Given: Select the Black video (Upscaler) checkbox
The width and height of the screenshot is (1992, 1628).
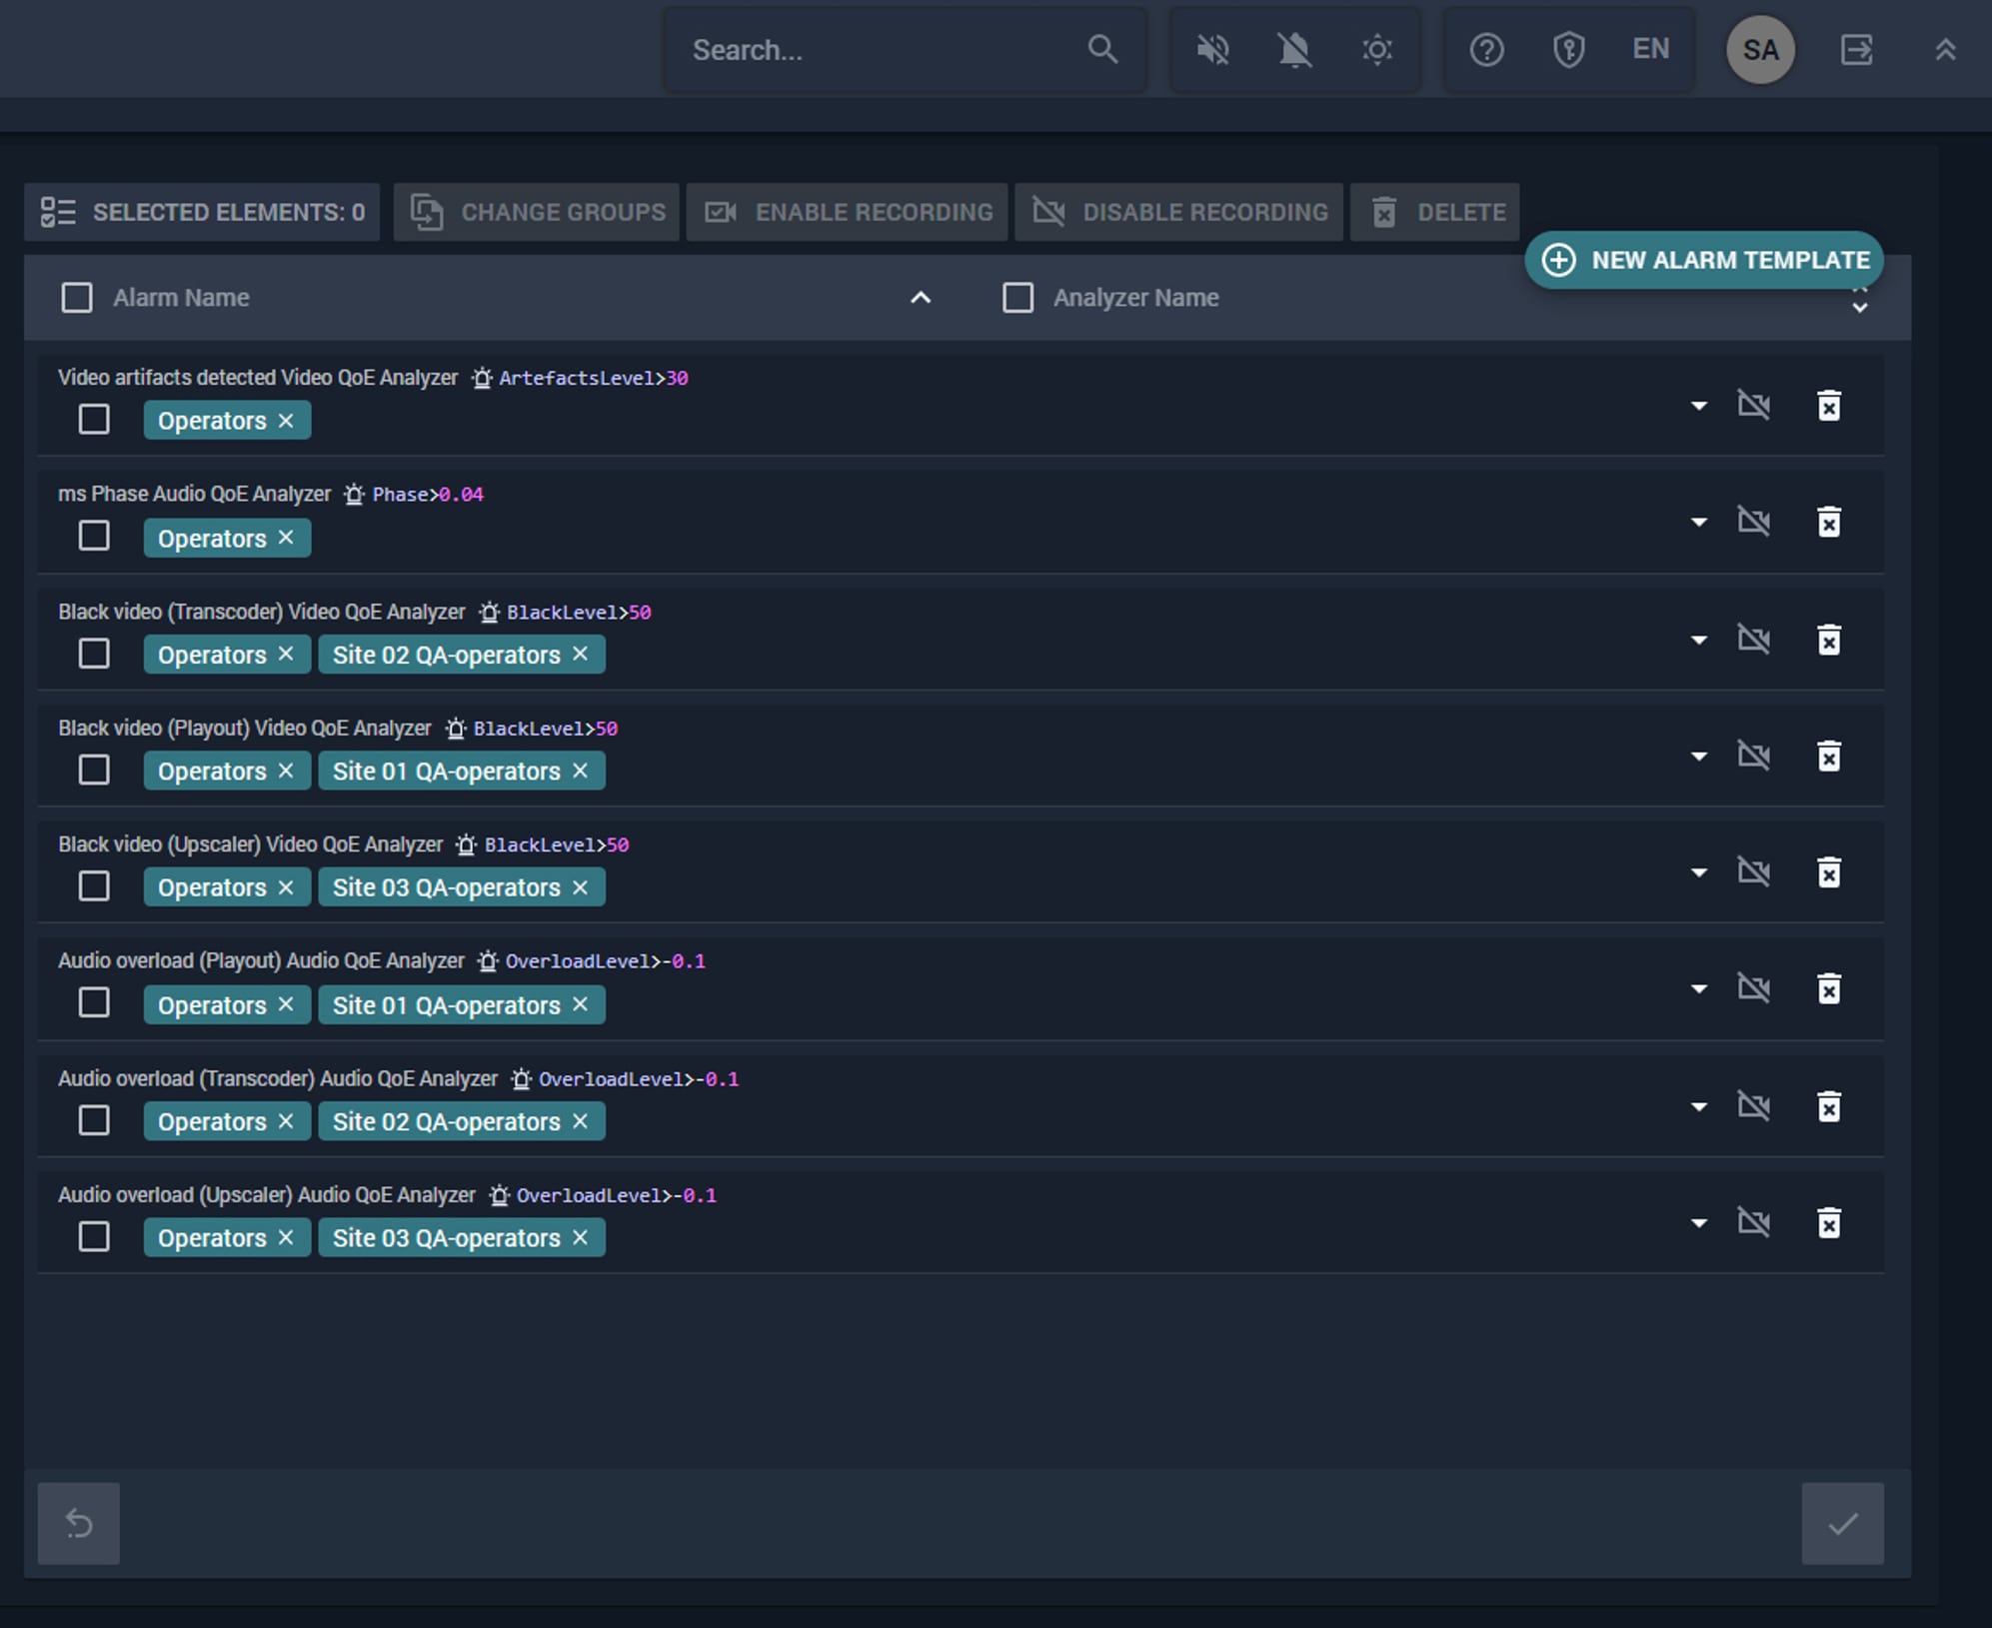Looking at the screenshot, I should (x=94, y=886).
